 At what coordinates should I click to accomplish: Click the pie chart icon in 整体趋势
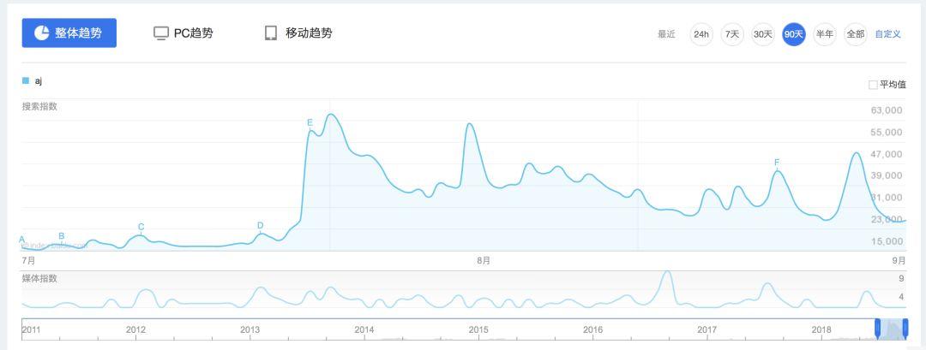pyautogui.click(x=41, y=33)
